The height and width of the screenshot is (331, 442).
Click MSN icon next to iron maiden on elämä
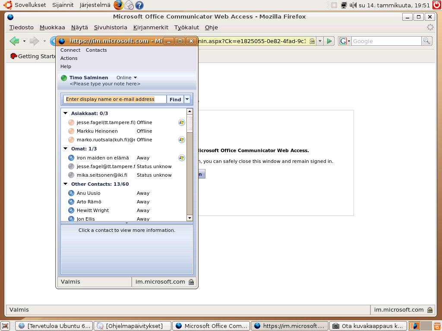pyautogui.click(x=182, y=158)
